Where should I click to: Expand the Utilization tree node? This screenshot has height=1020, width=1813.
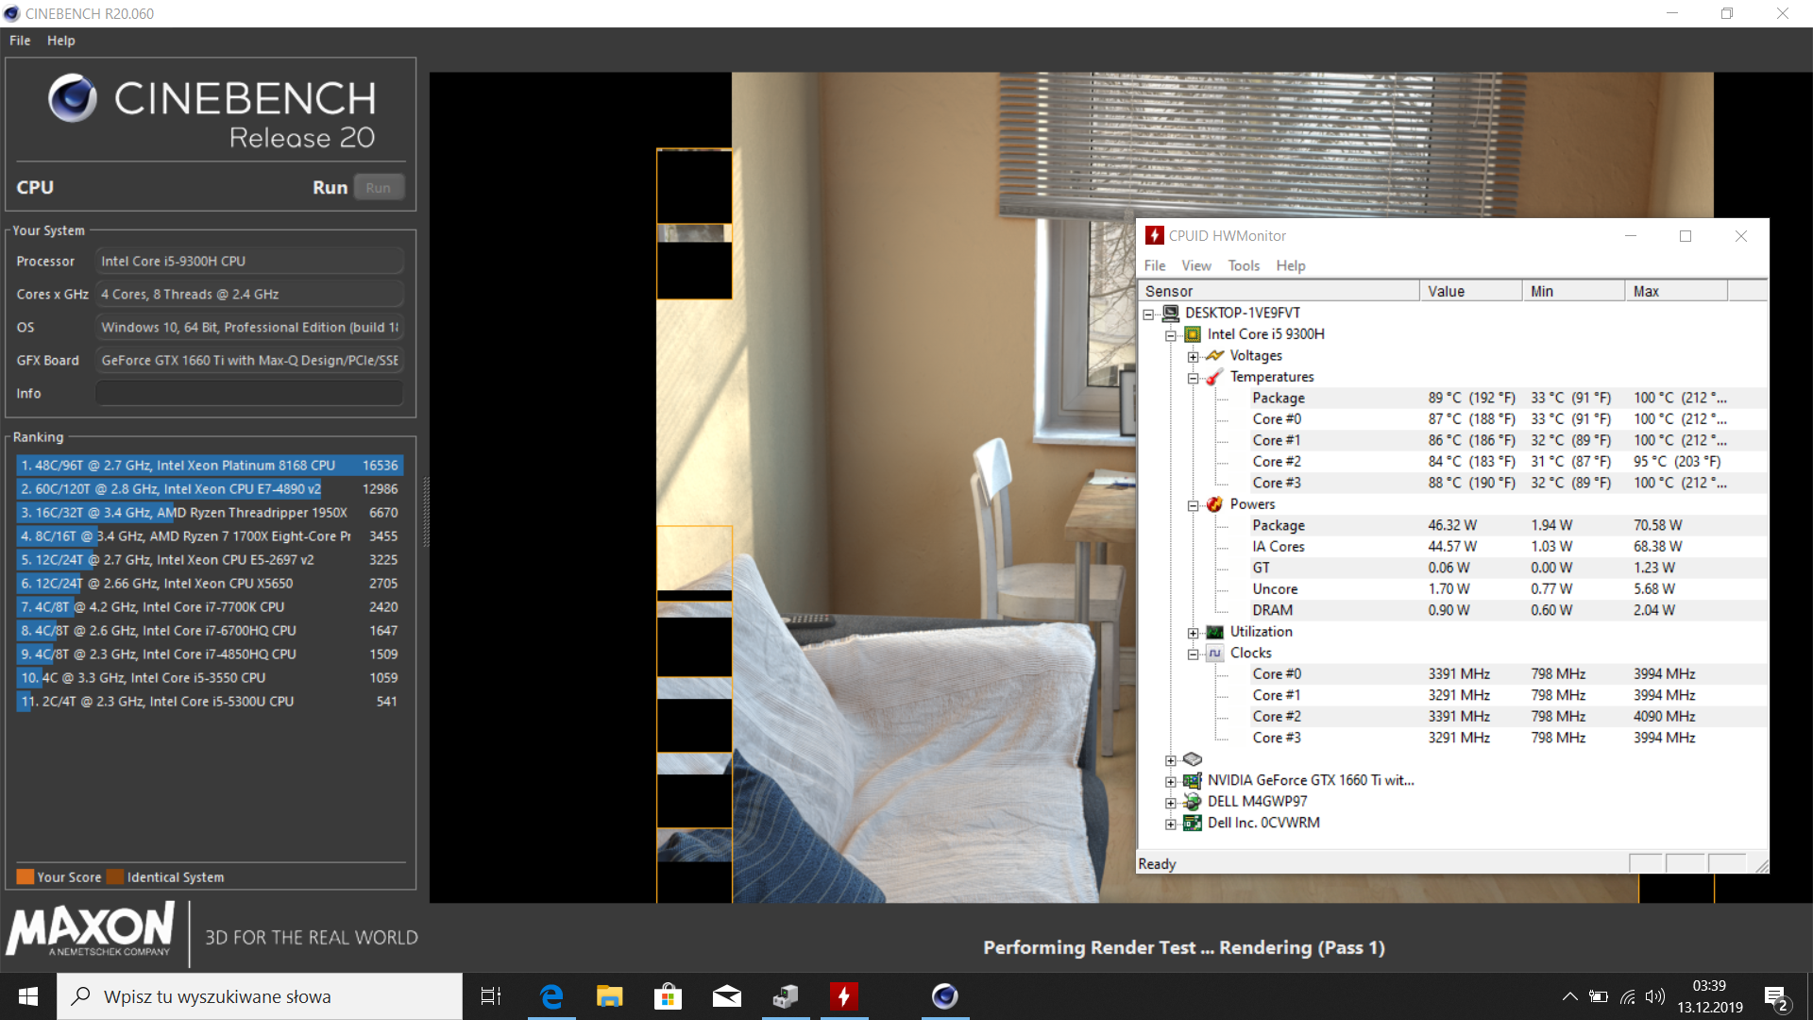[x=1193, y=633]
